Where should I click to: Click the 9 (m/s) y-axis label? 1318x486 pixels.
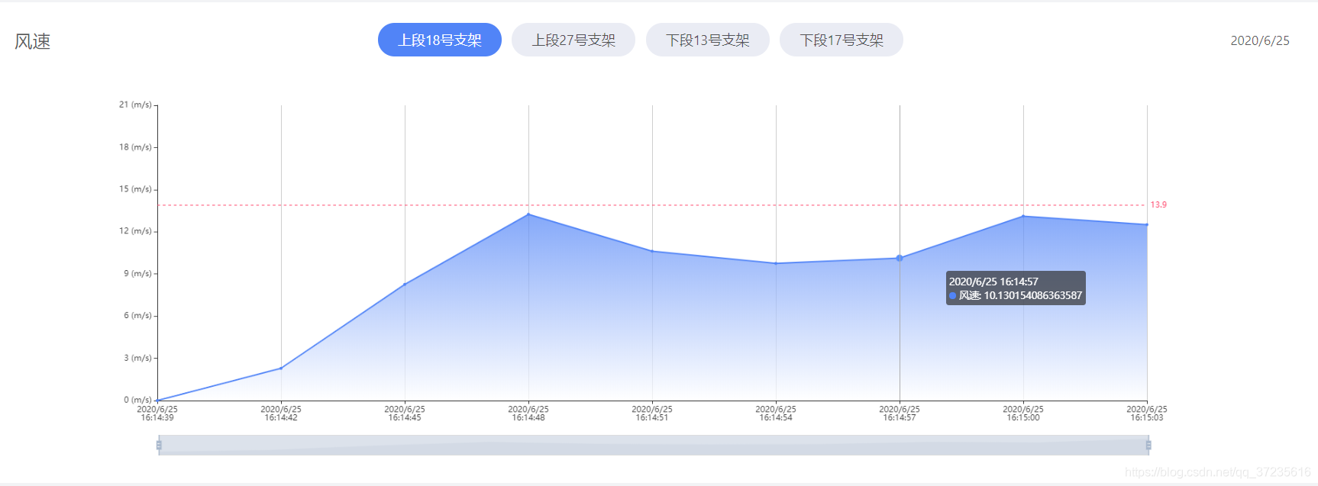tap(137, 273)
